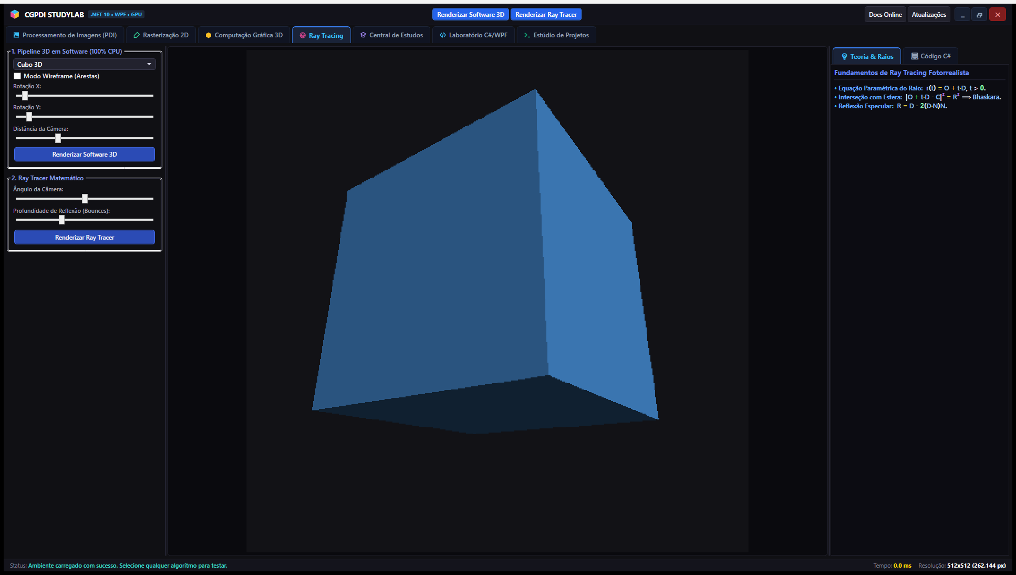Click the Profundidade de Reflexão slider thumb
The image size is (1016, 575).
(x=61, y=220)
